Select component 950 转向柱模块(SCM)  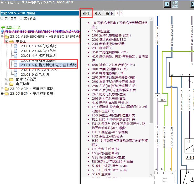tap(108, 73)
